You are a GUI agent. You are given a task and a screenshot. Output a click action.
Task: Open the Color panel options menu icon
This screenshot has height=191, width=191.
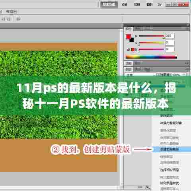point(187,29)
